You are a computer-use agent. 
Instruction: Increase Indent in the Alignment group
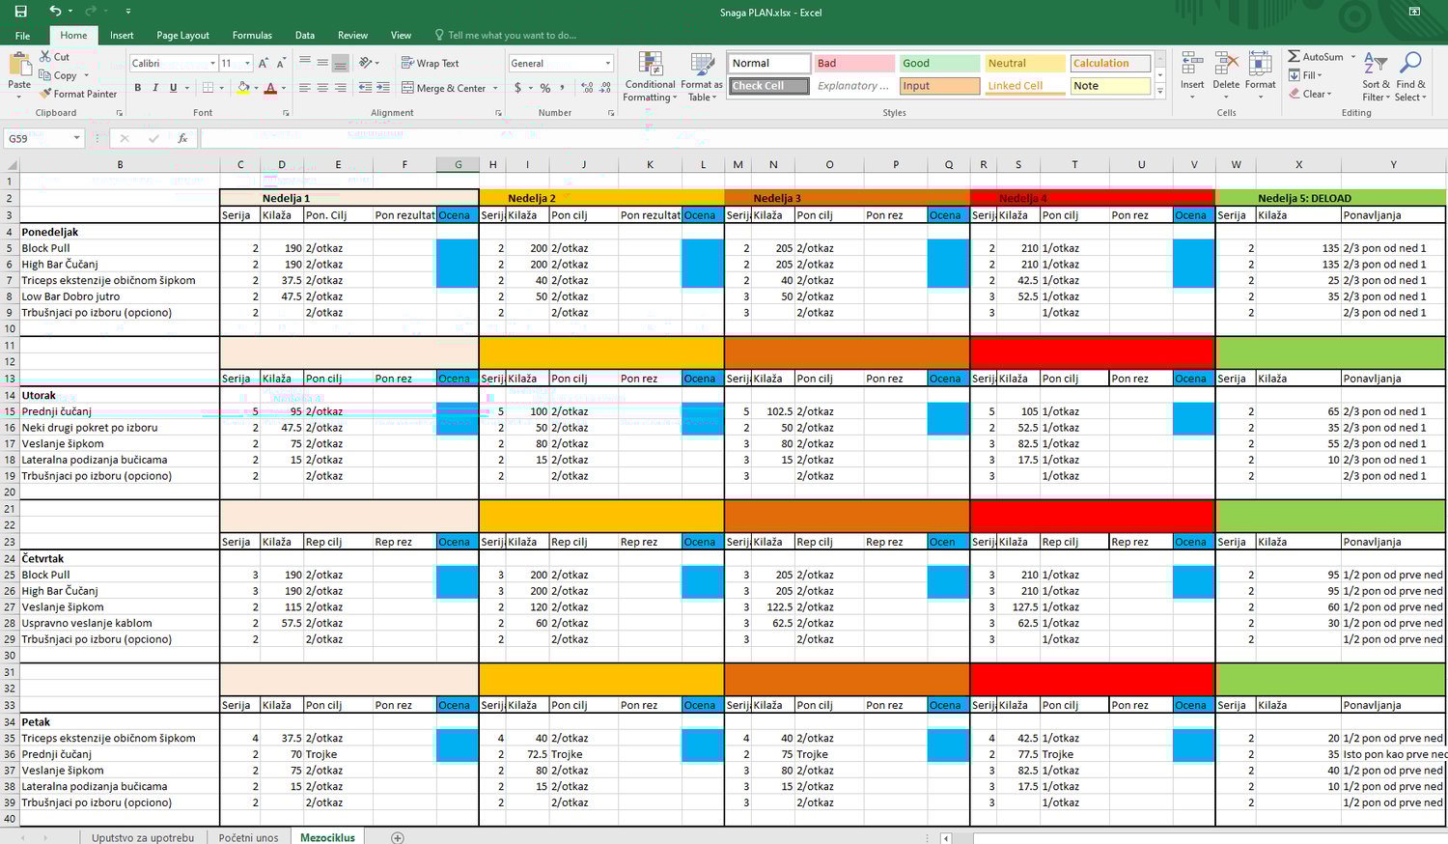383,88
